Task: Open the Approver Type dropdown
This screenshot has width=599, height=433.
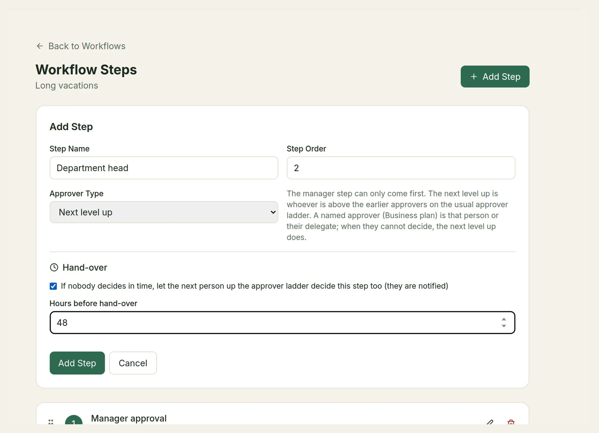Action: (164, 212)
